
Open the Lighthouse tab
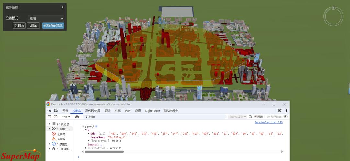[x=152, y=111]
